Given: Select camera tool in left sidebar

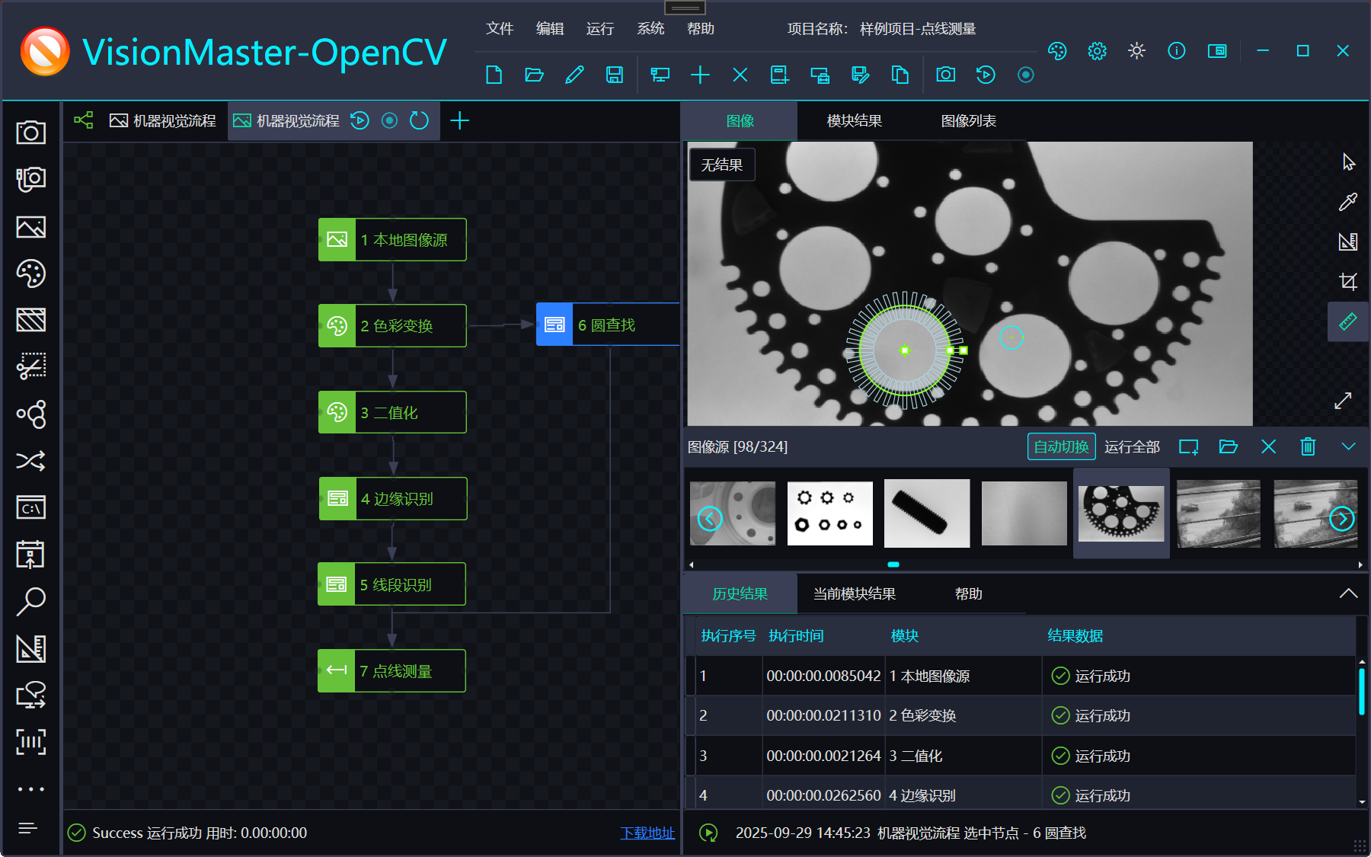Looking at the screenshot, I should 31,133.
